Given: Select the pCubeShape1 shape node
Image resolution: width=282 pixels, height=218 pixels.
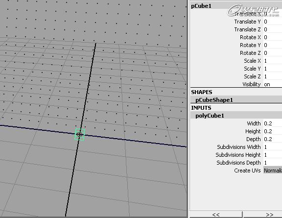Looking at the screenshot, I should 236,100.
